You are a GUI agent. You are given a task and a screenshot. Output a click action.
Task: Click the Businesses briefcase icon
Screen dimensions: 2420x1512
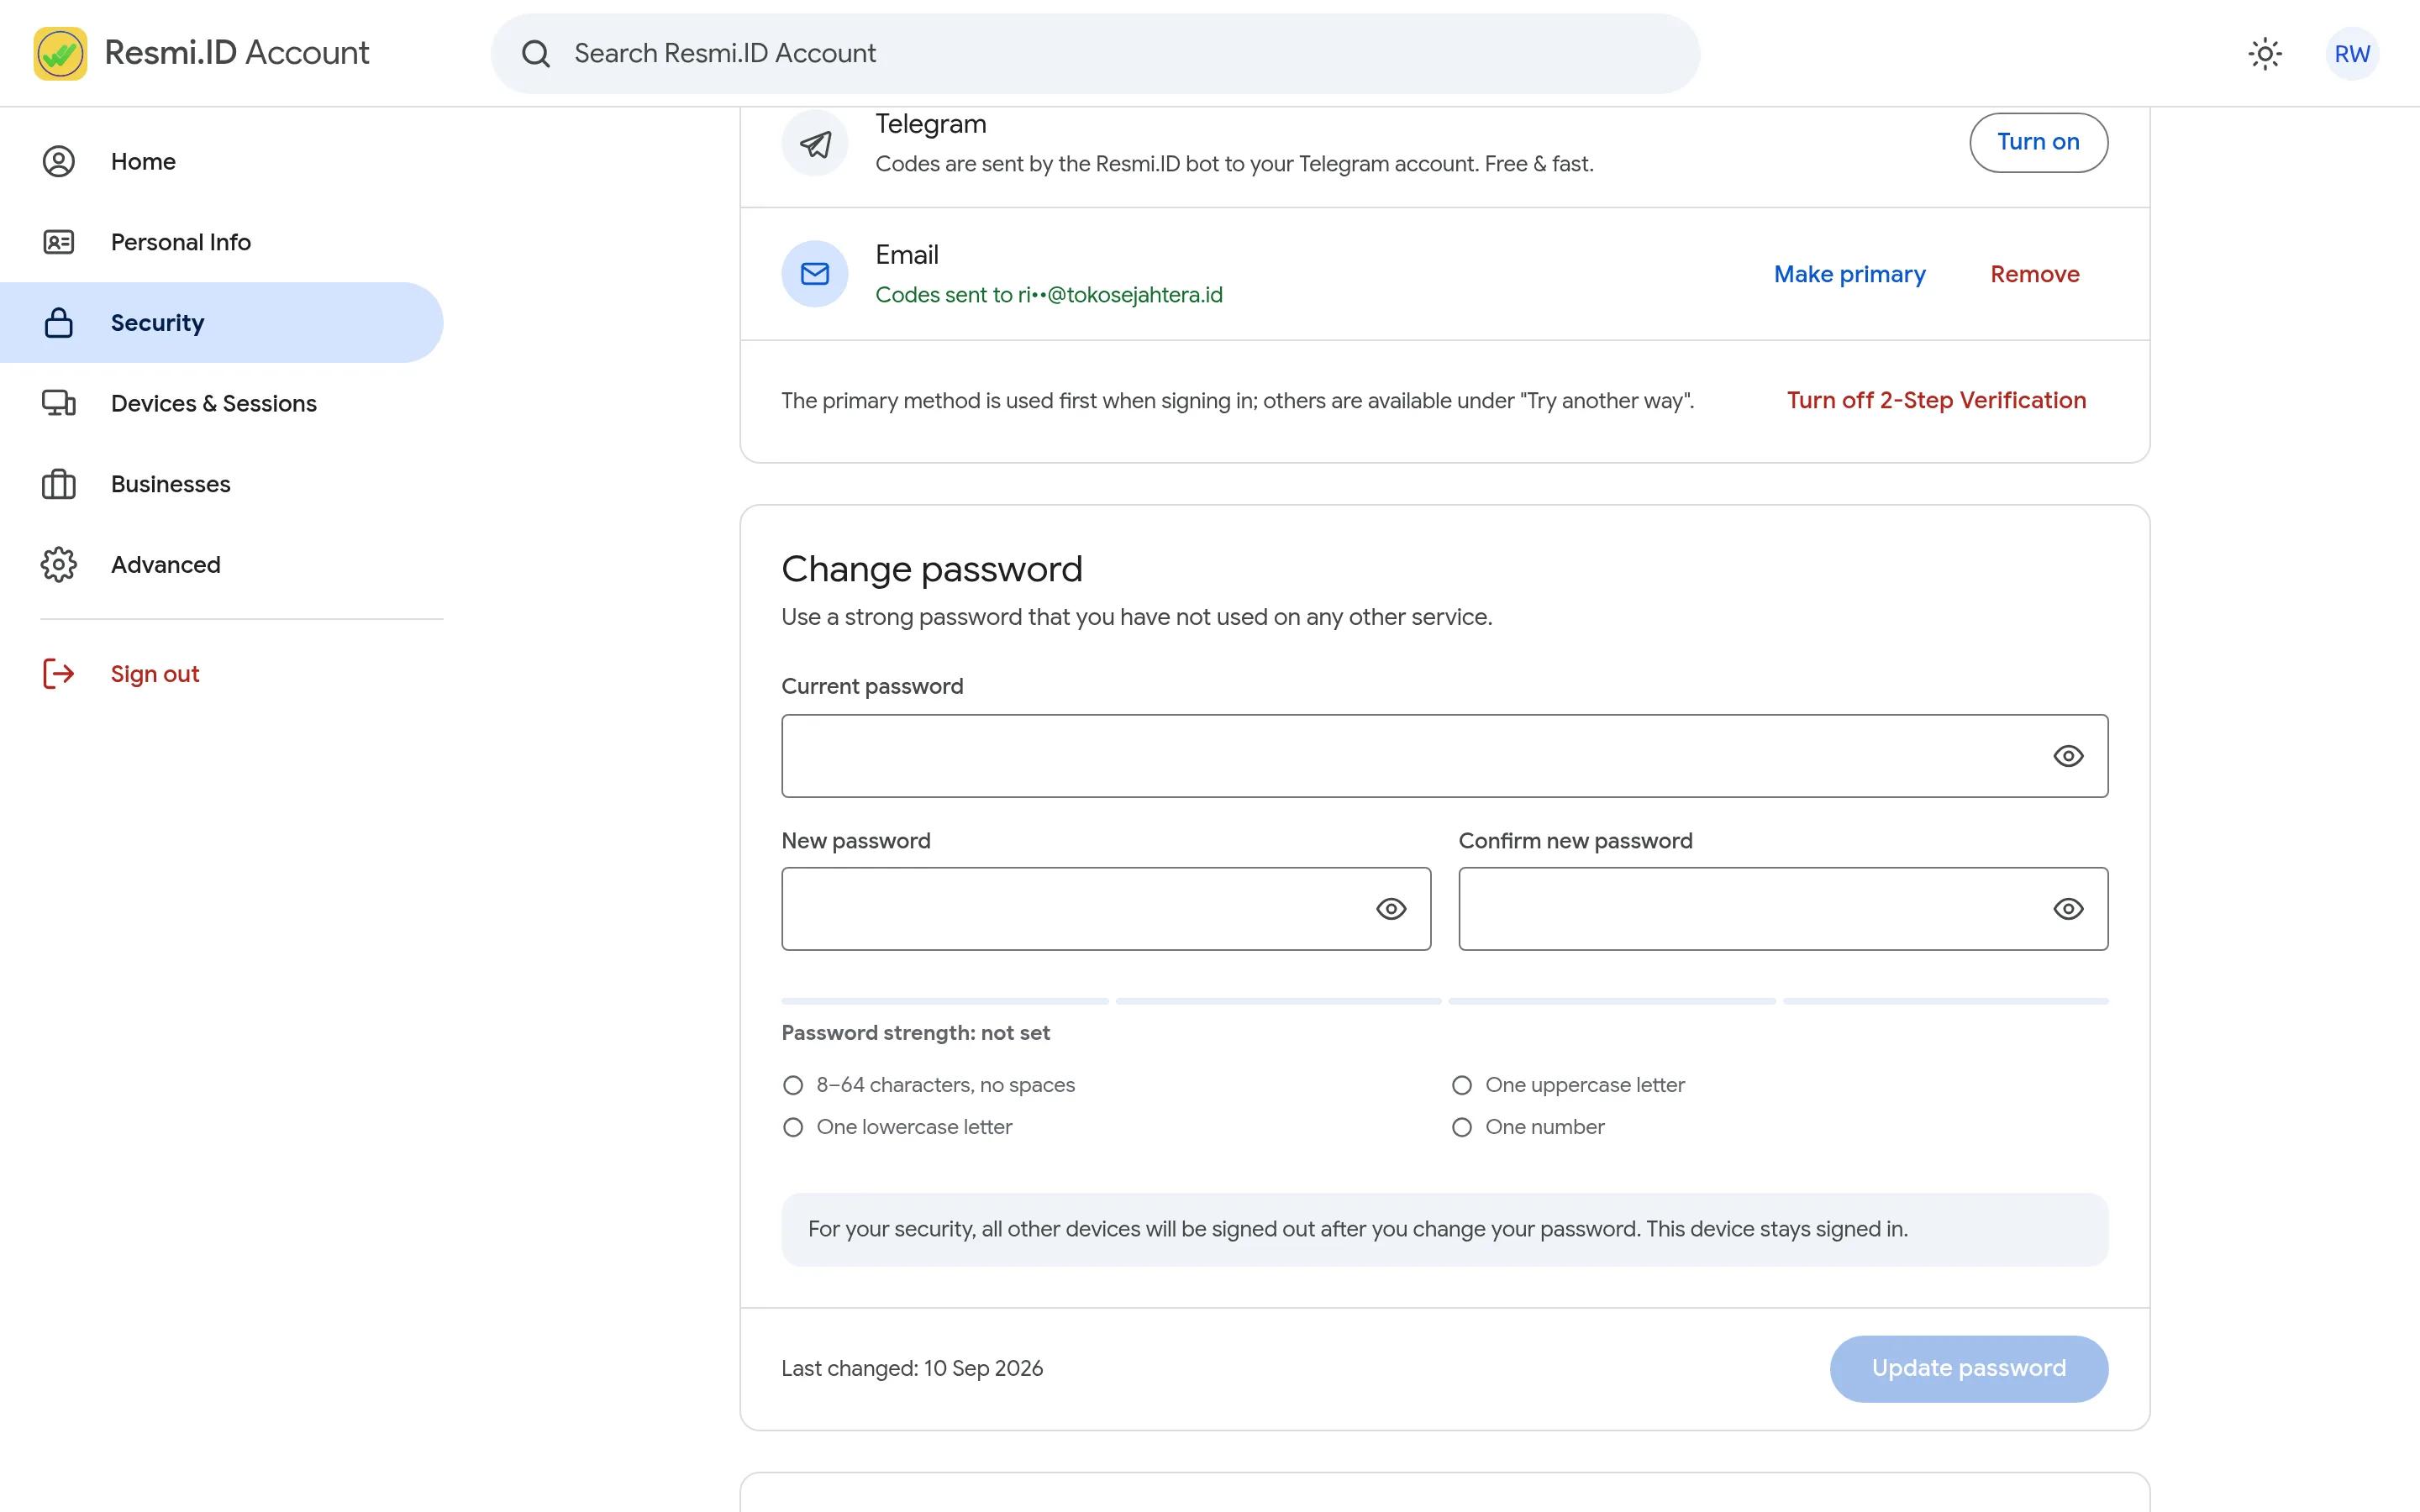59,484
